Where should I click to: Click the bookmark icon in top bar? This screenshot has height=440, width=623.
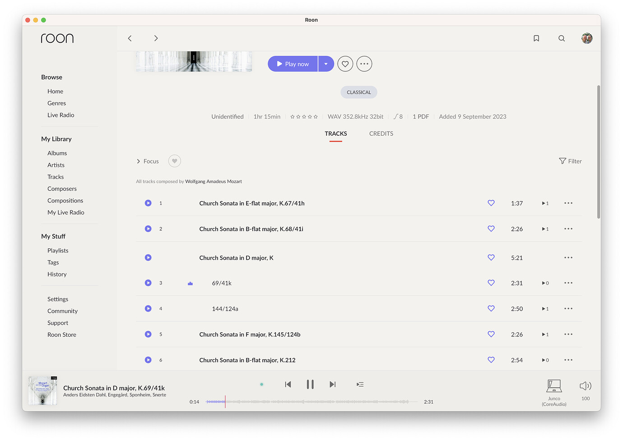[536, 38]
